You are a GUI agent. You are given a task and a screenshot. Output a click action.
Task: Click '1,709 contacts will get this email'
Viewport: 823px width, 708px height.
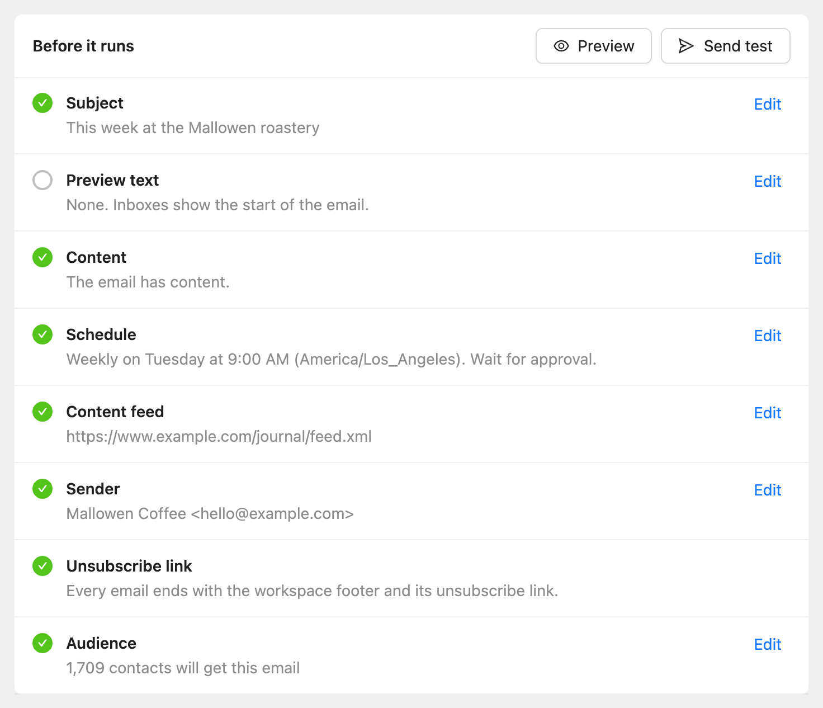[x=183, y=668]
